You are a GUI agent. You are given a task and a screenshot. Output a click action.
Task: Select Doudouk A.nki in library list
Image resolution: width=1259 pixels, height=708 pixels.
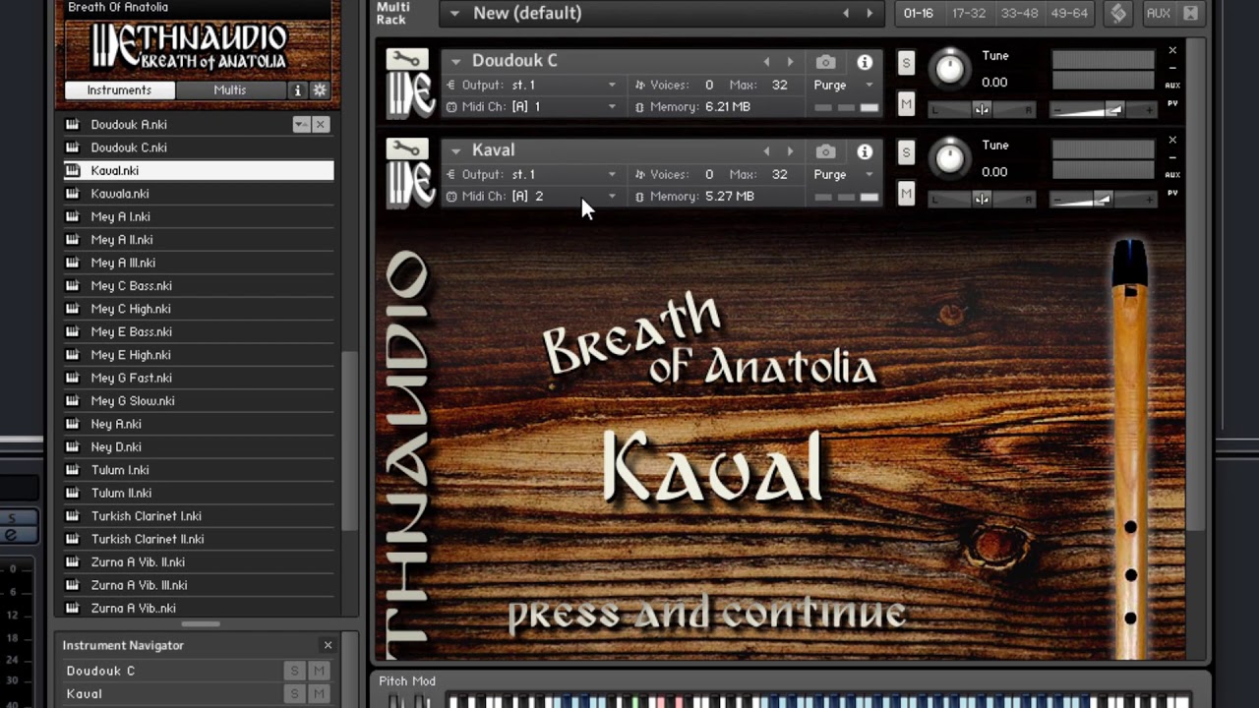pyautogui.click(x=199, y=125)
